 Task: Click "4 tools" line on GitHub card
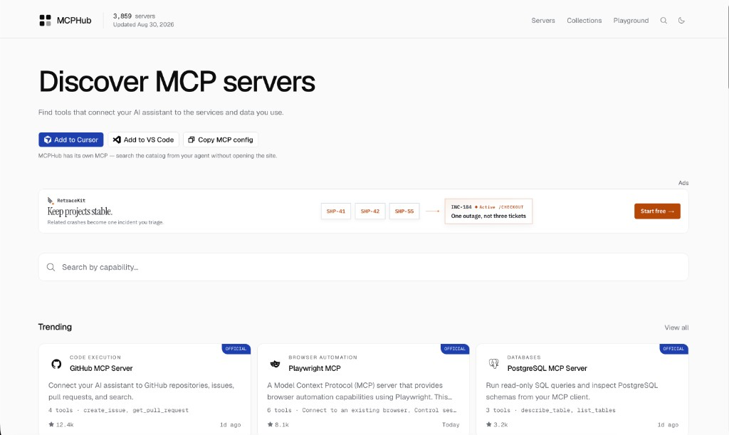coord(119,410)
